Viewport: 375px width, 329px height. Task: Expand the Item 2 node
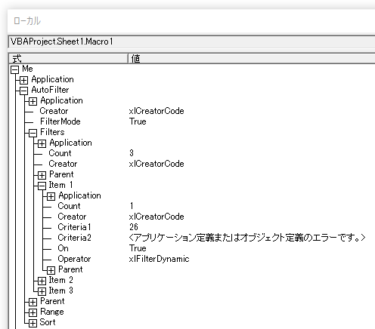(x=42, y=281)
